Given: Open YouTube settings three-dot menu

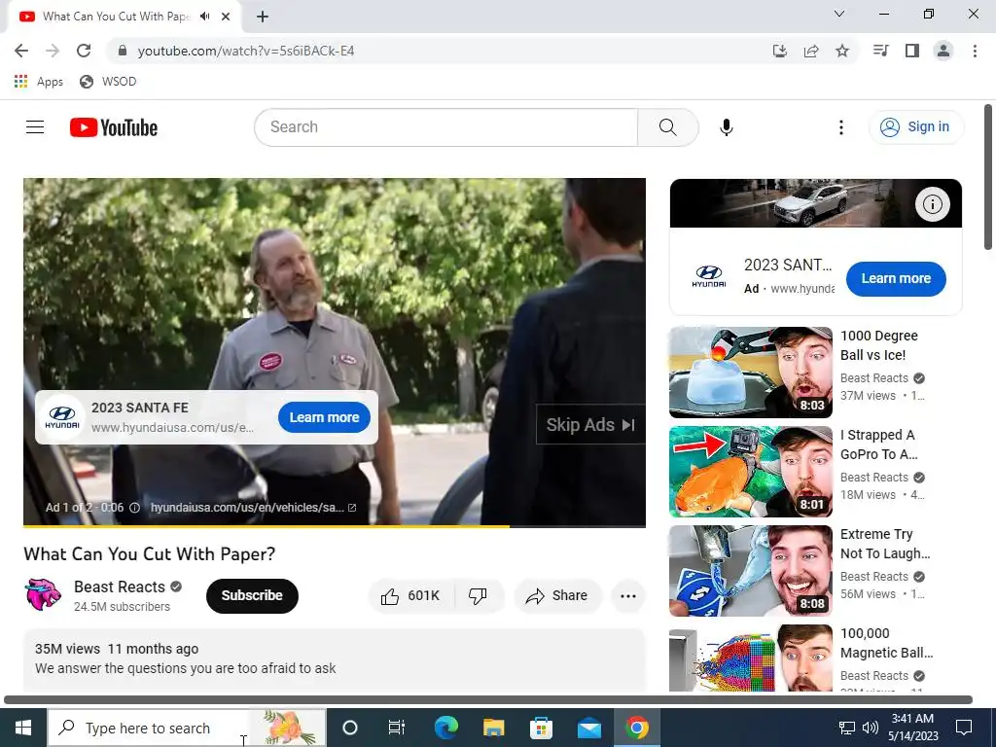Looking at the screenshot, I should point(841,127).
